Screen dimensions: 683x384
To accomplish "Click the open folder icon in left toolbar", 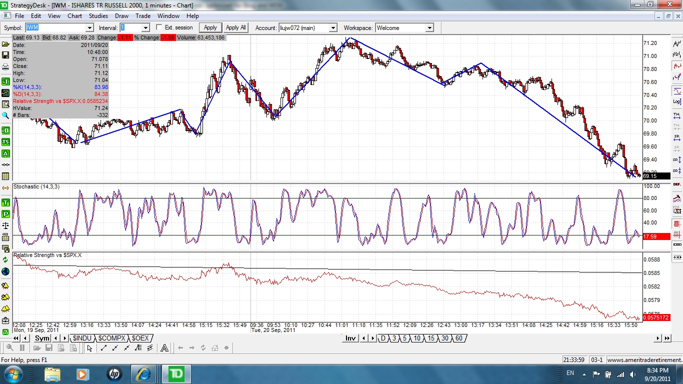I will pos(5,44).
